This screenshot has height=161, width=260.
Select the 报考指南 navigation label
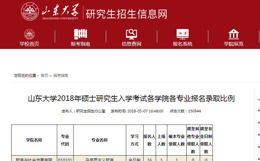[81, 44]
